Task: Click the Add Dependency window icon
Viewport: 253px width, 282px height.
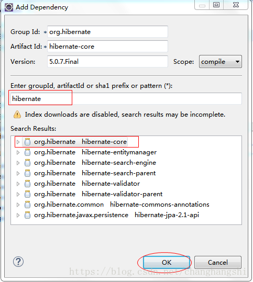Action: (9, 7)
